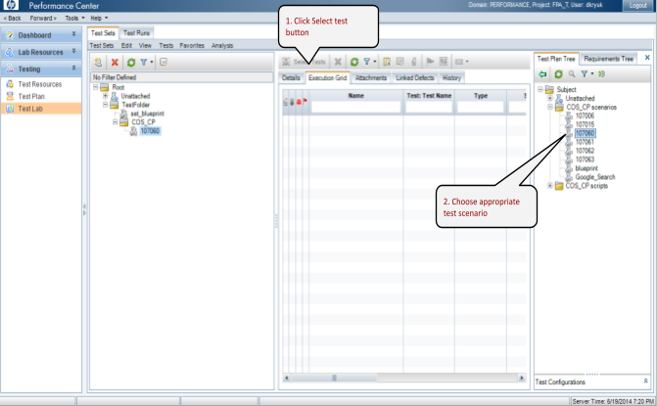The width and height of the screenshot is (657, 406).
Task: Click the paperclip attachment icon in grid toolbar
Action: coord(413,62)
